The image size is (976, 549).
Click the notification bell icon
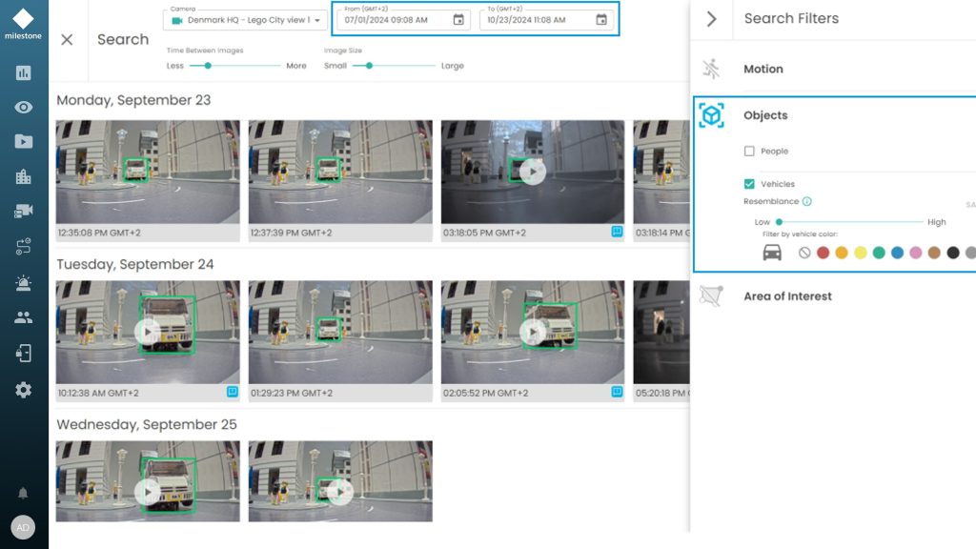24,493
